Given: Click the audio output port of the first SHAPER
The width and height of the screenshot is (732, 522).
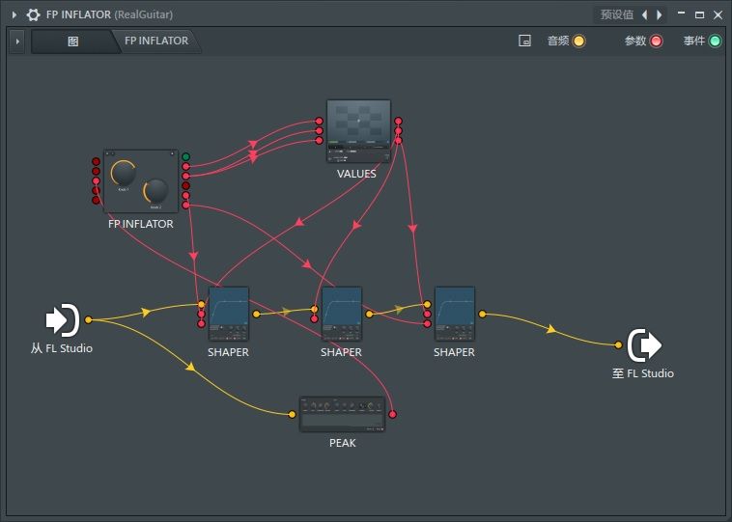Looking at the screenshot, I should 256,315.
